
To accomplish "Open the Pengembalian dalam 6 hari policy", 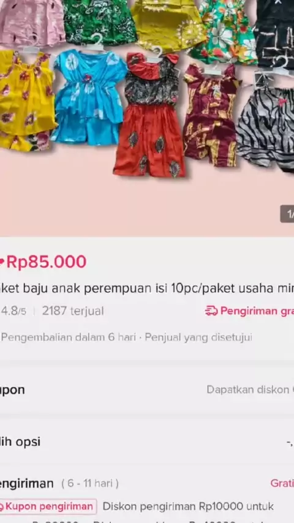I will 68,337.
